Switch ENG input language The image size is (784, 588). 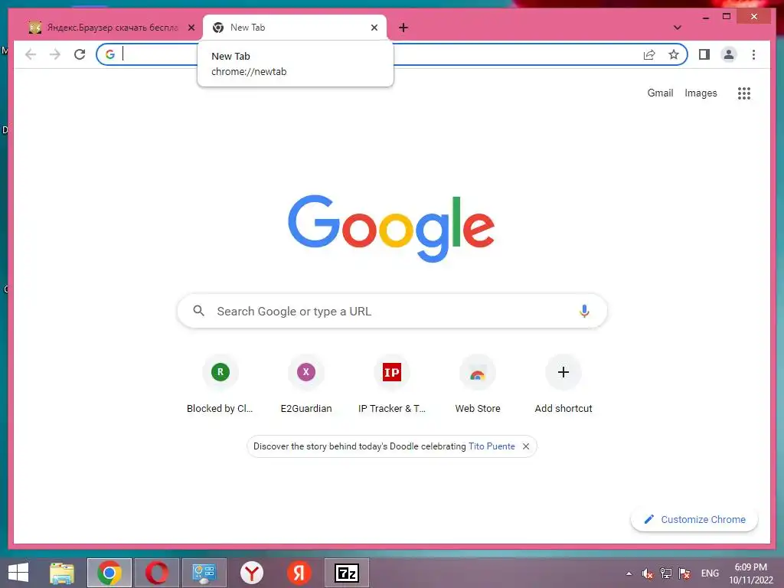click(x=710, y=573)
